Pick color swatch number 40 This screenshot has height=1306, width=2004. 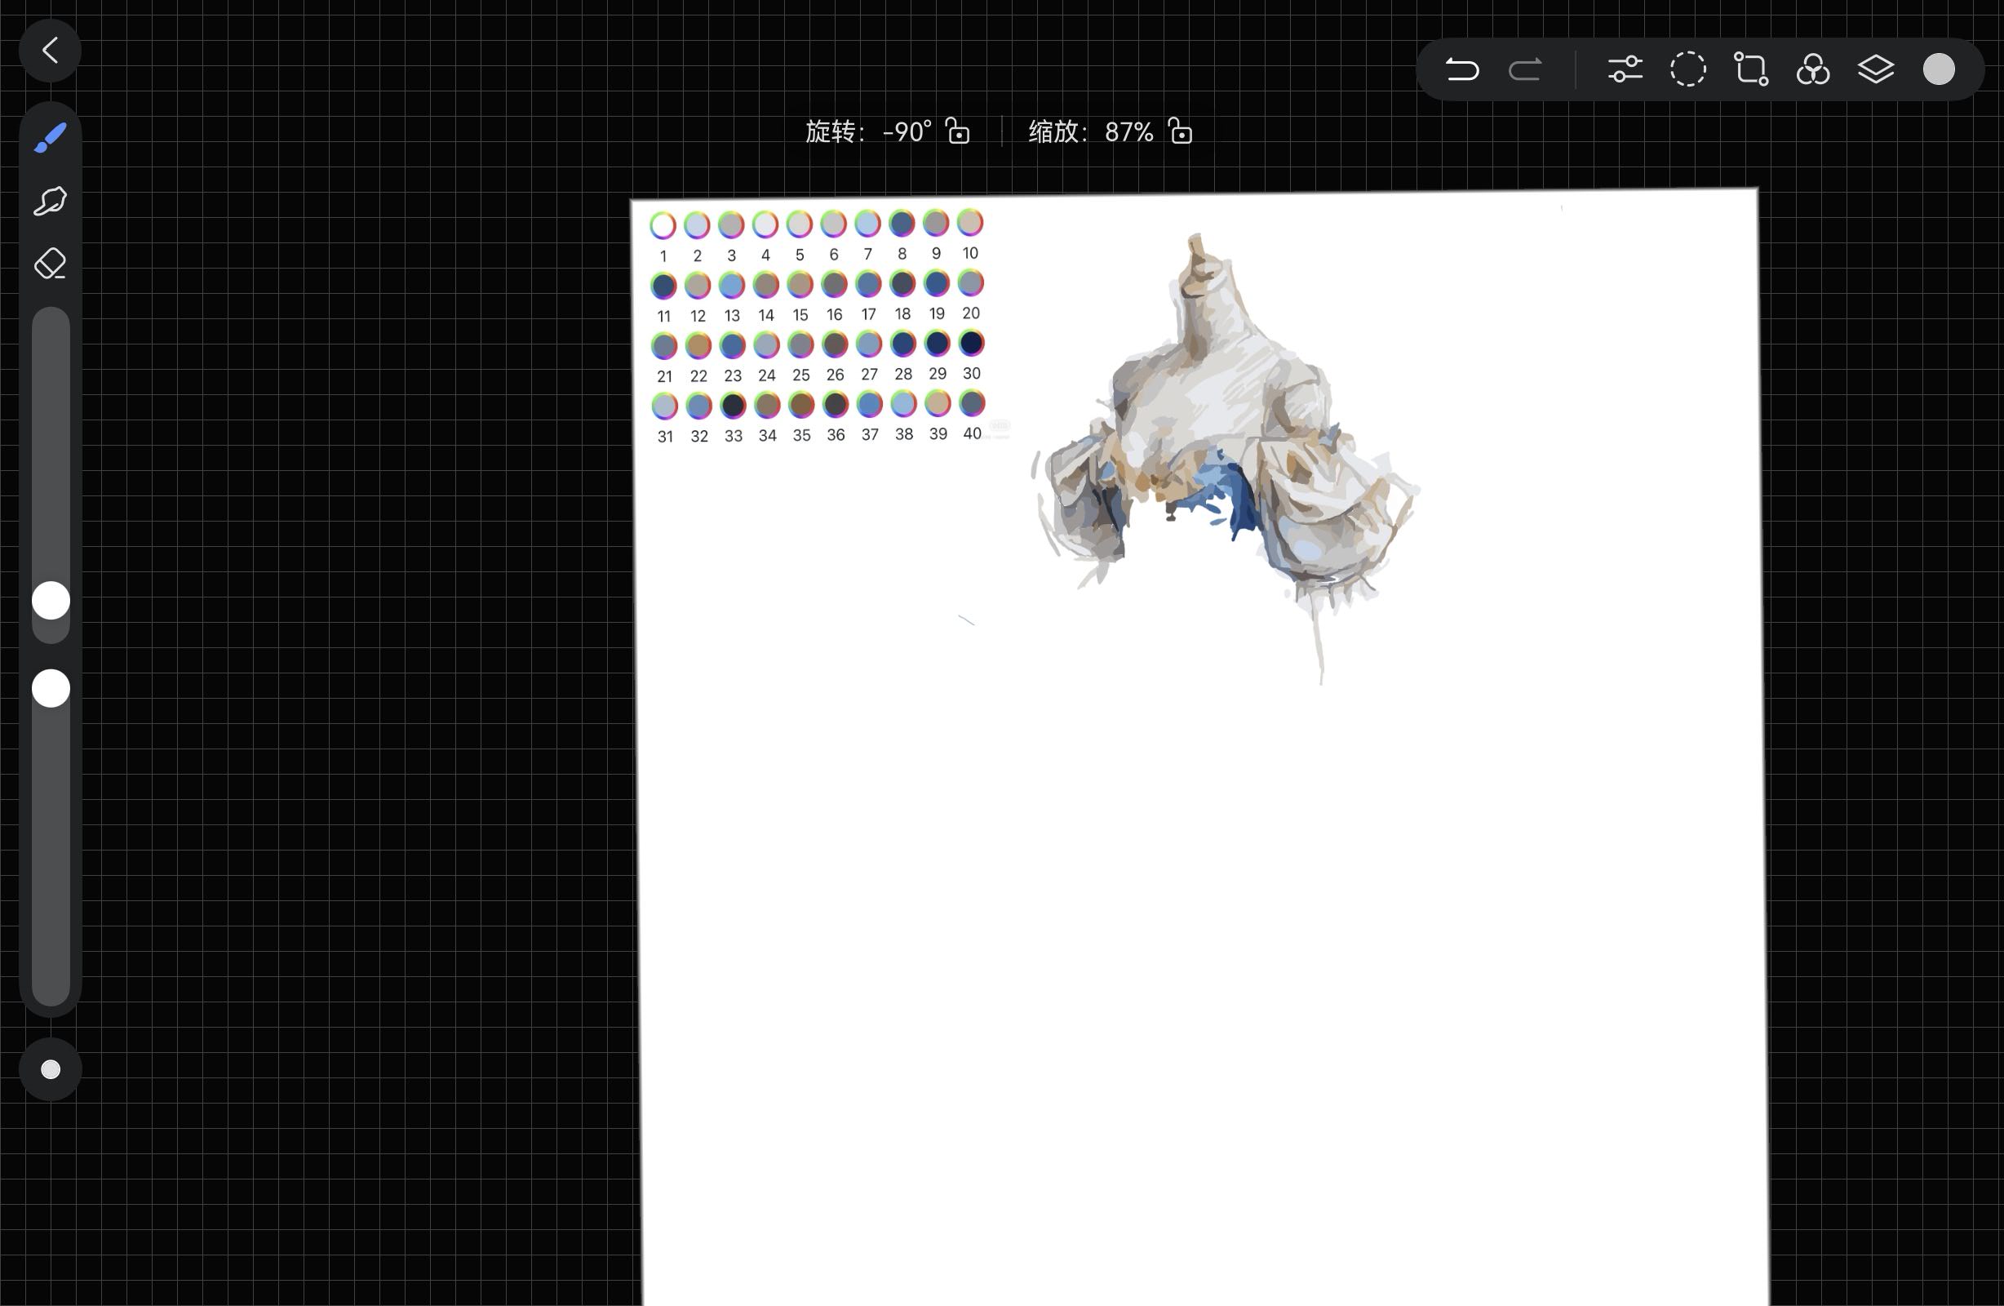(972, 402)
